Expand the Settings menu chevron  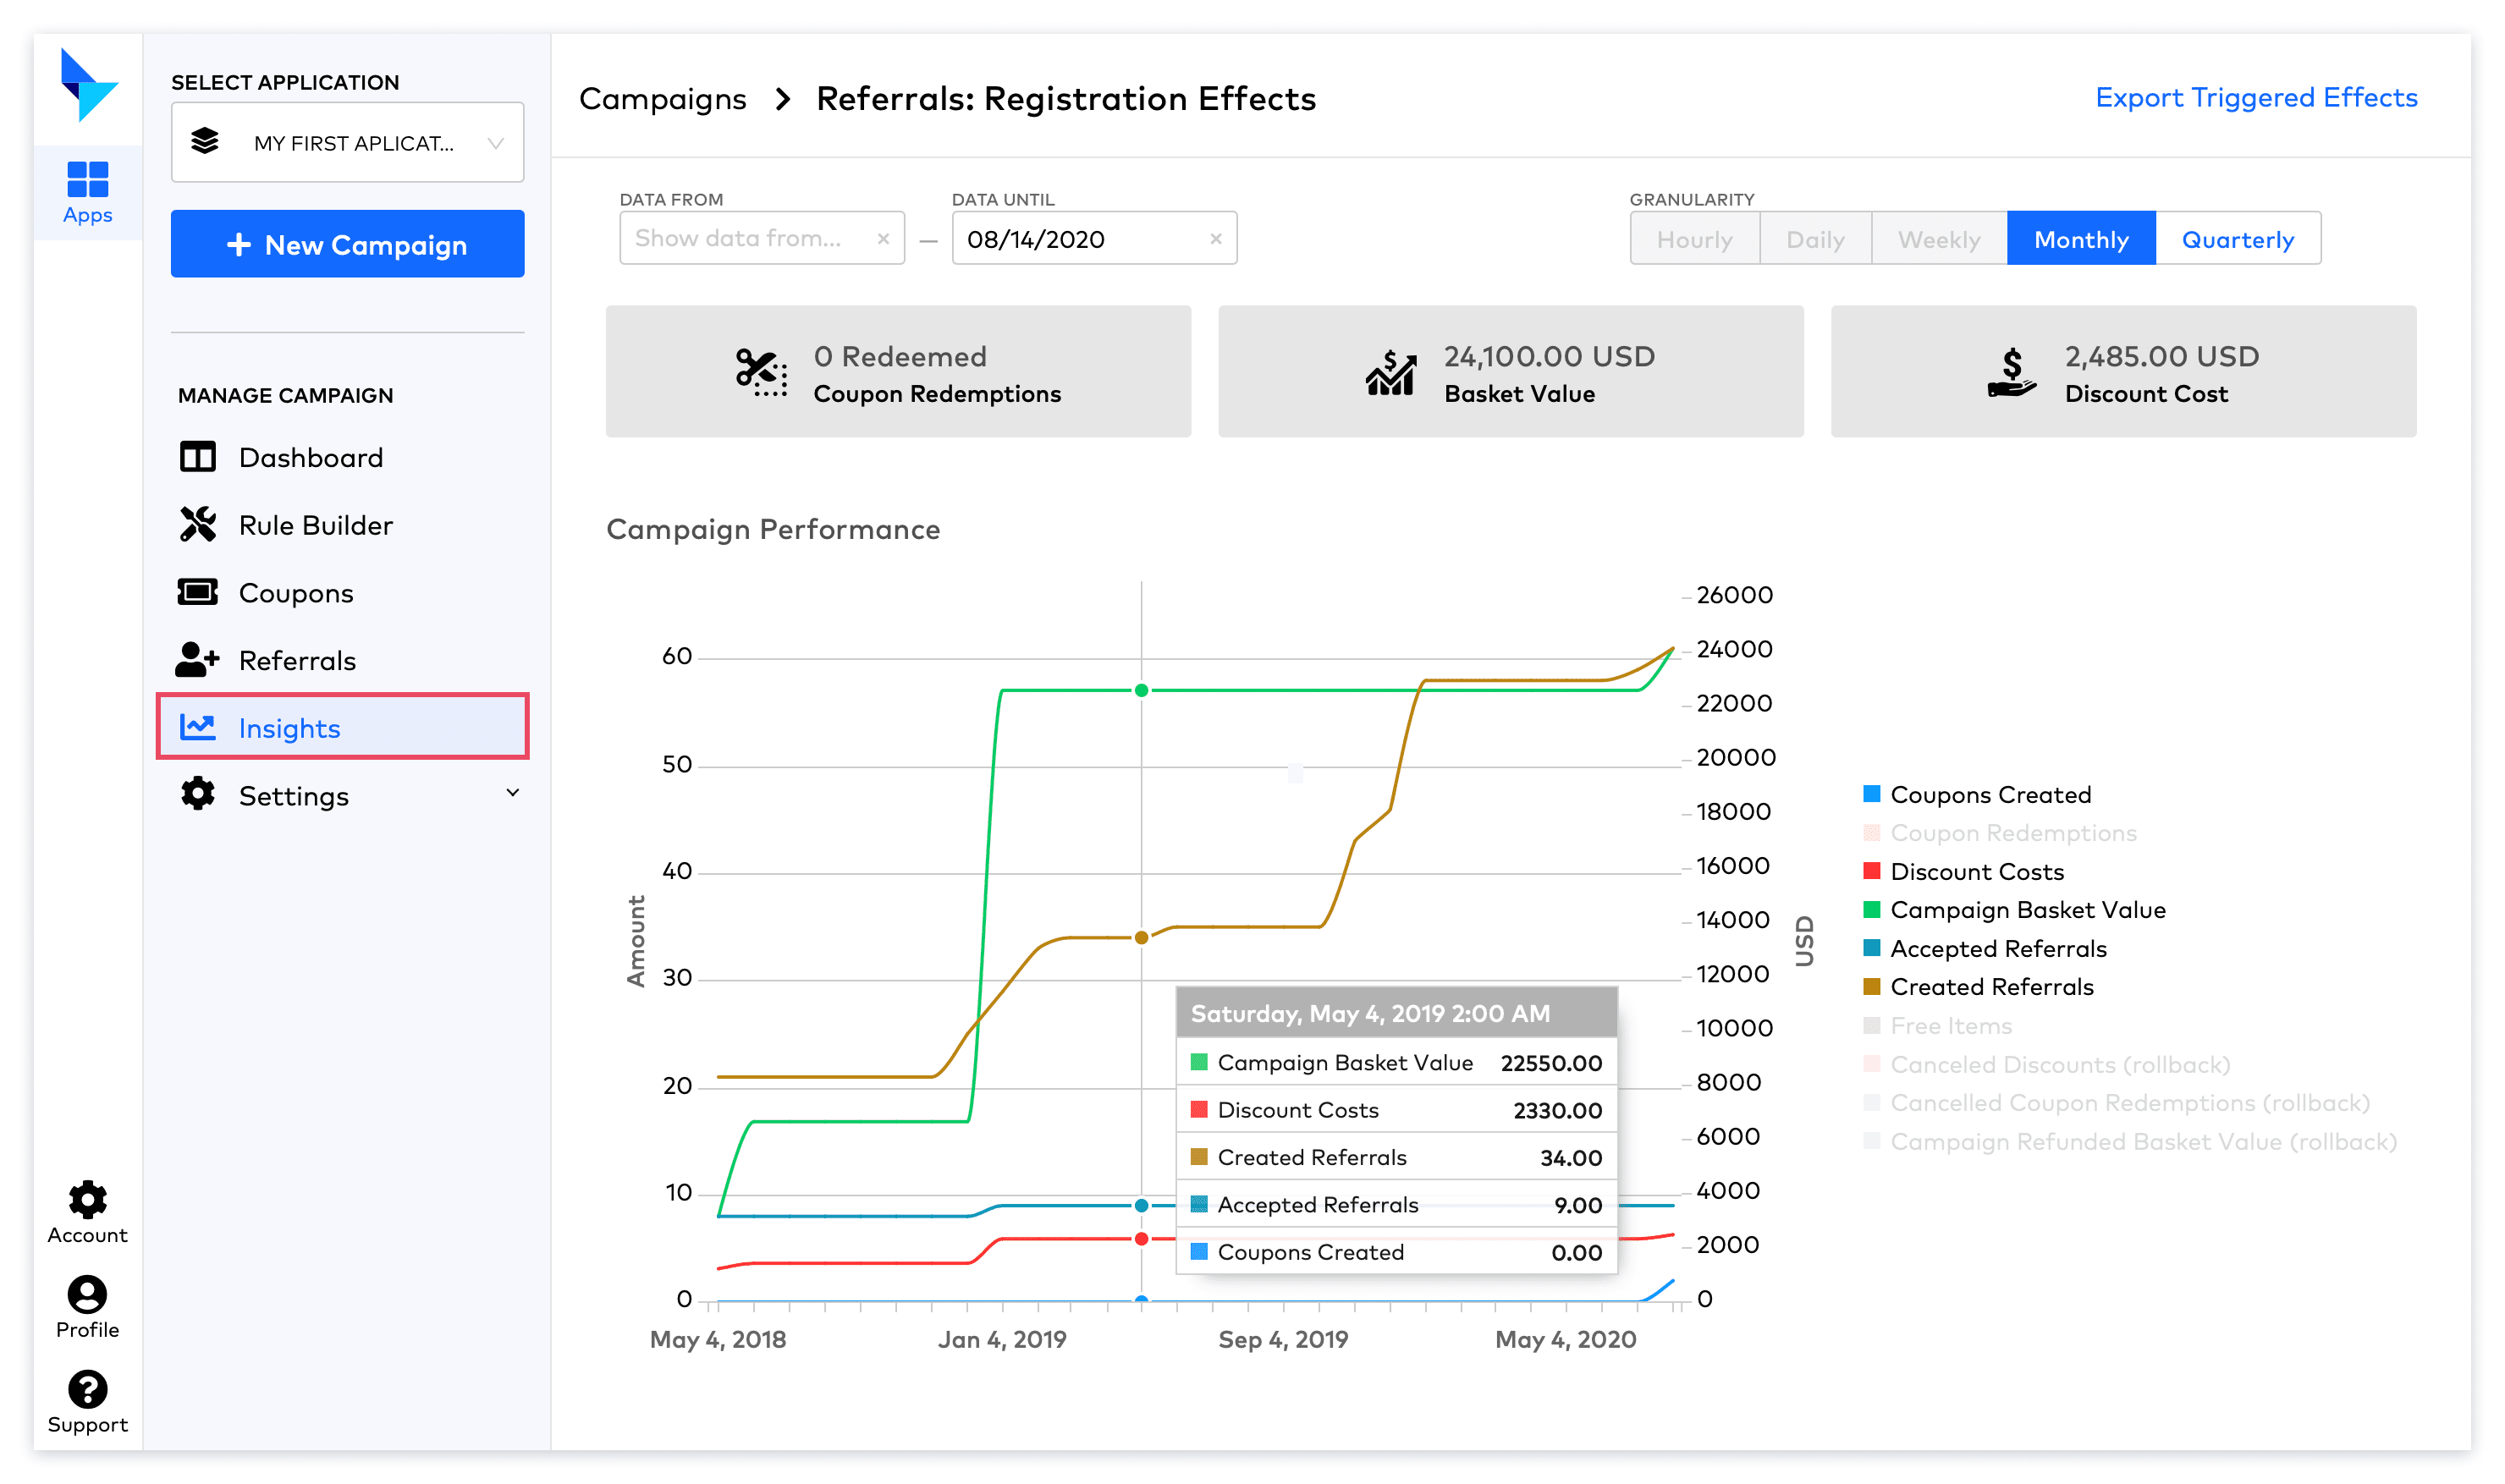tap(512, 793)
